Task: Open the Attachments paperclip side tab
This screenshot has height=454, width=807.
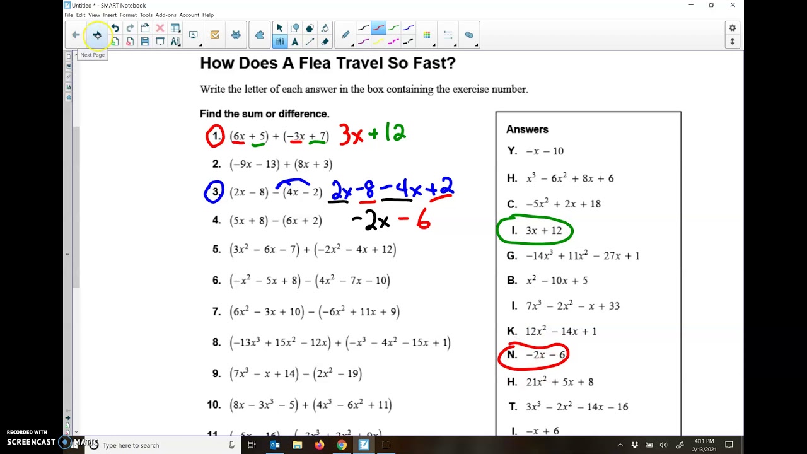Action: click(69, 76)
